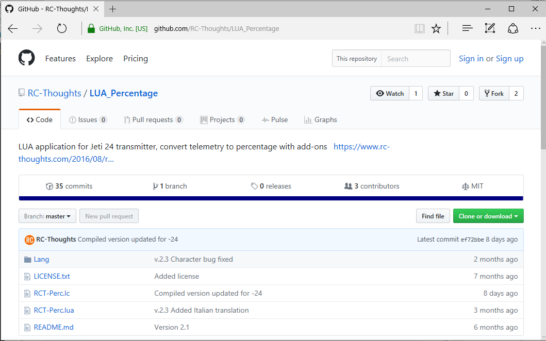Click the browser address bar URL
This screenshot has height=341, width=546.
pos(217,28)
